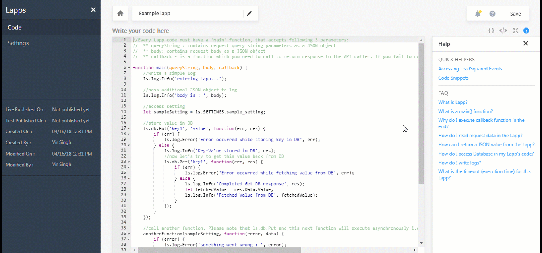Close the Lapps sidebar
Image resolution: width=542 pixels, height=253 pixels.
tap(93, 10)
